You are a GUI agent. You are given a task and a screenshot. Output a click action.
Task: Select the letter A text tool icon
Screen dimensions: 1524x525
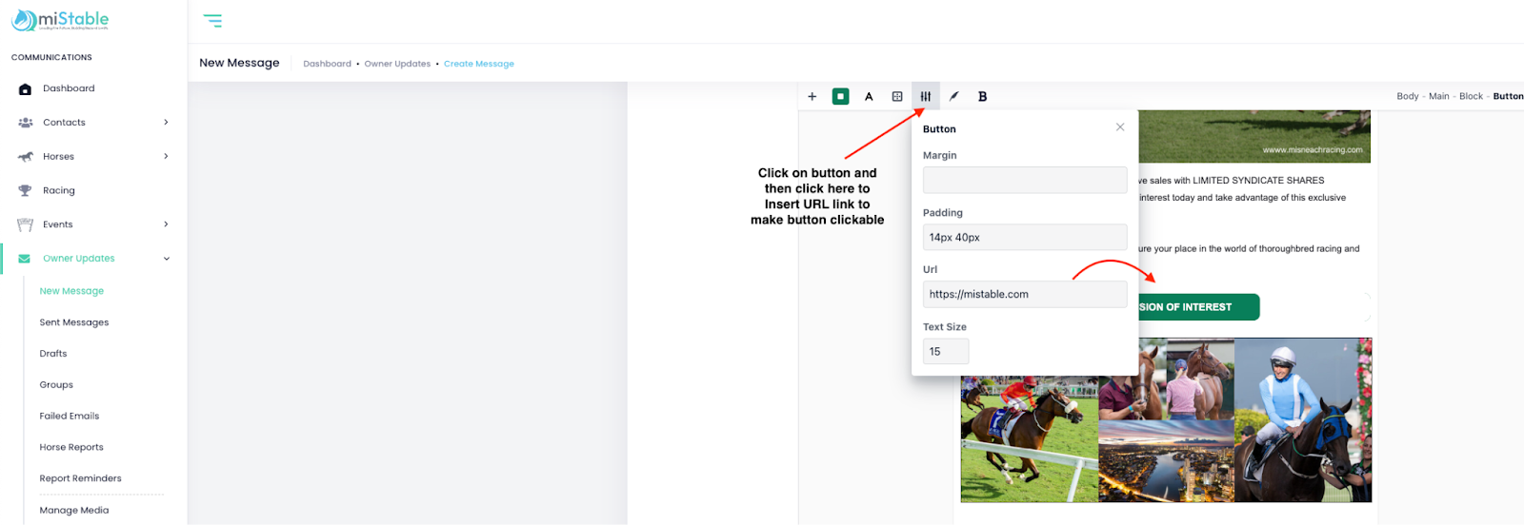click(869, 96)
